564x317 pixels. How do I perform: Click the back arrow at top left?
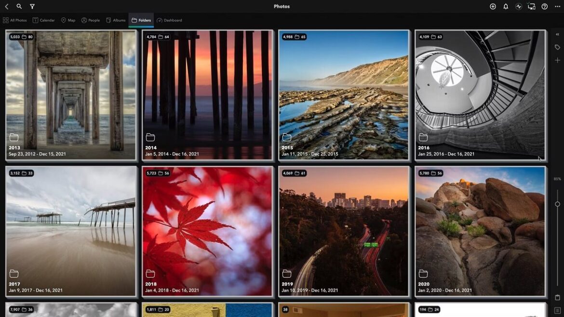[7, 6]
